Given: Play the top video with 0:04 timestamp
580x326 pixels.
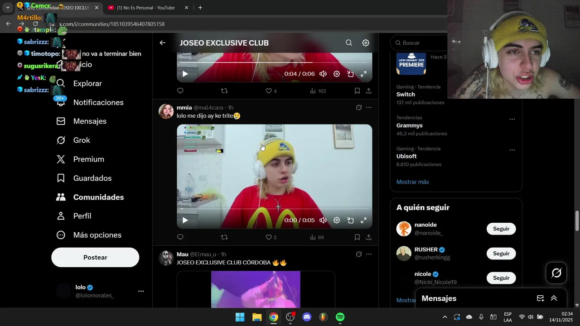Looking at the screenshot, I should [x=185, y=74].
